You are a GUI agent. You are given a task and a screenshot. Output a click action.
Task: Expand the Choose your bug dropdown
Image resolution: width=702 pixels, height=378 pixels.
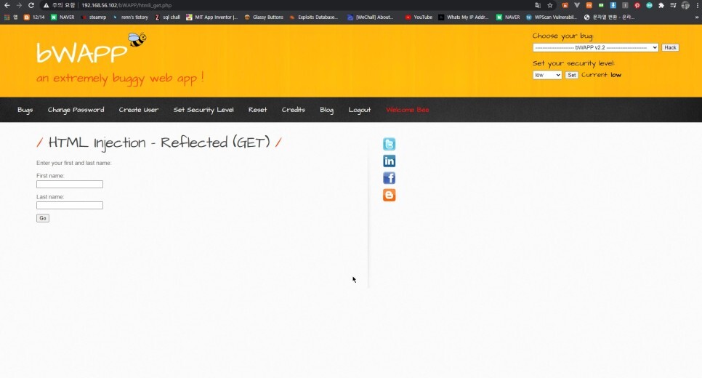tap(595, 47)
